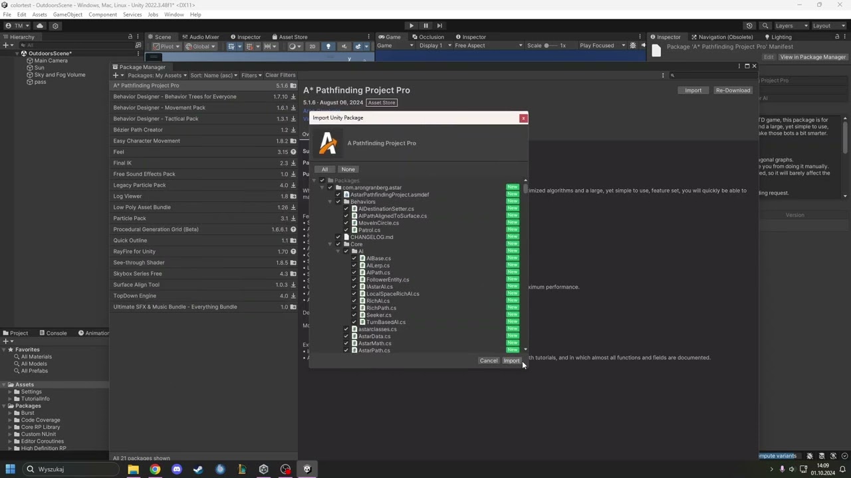This screenshot has width=851, height=478.
Task: Open the Layout dropdown
Action: coord(829,26)
